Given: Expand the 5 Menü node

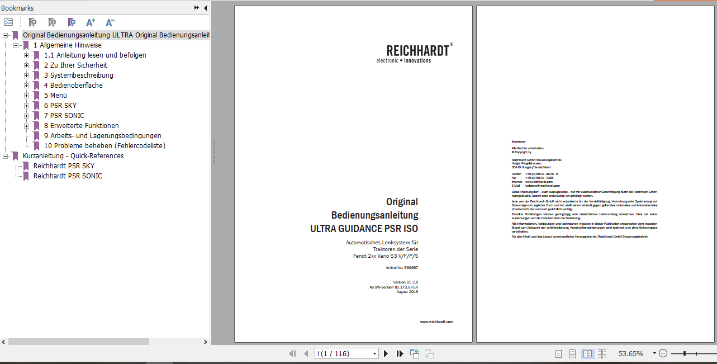Looking at the screenshot, I should point(27,96).
